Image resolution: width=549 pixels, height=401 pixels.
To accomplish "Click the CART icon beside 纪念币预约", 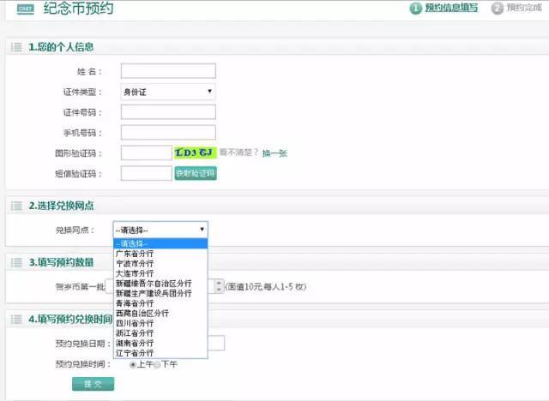I will (24, 10).
